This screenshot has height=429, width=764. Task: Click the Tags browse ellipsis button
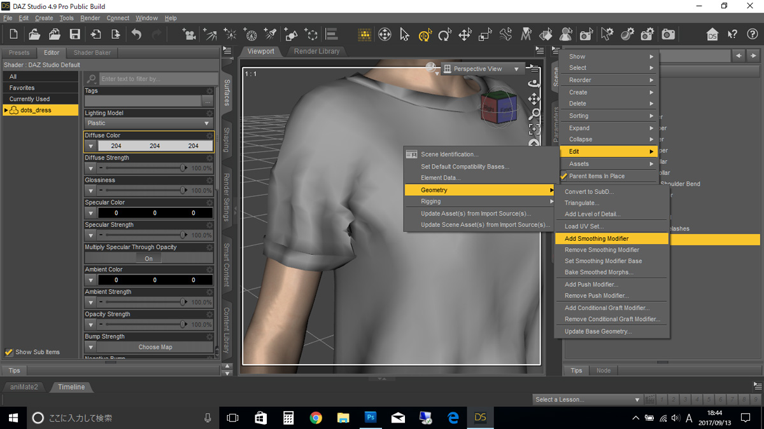point(207,101)
